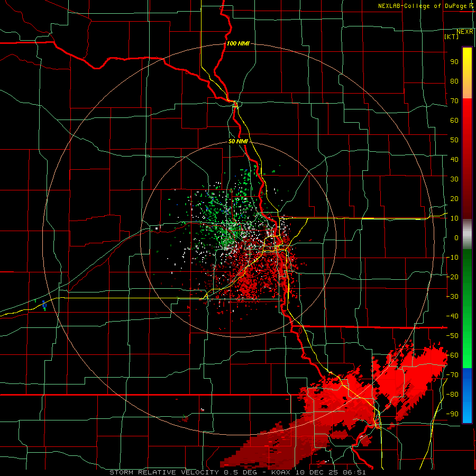The height and width of the screenshot is (476, 476).
Task: Click the positive 90 value on velocity scale
Action: click(x=454, y=62)
